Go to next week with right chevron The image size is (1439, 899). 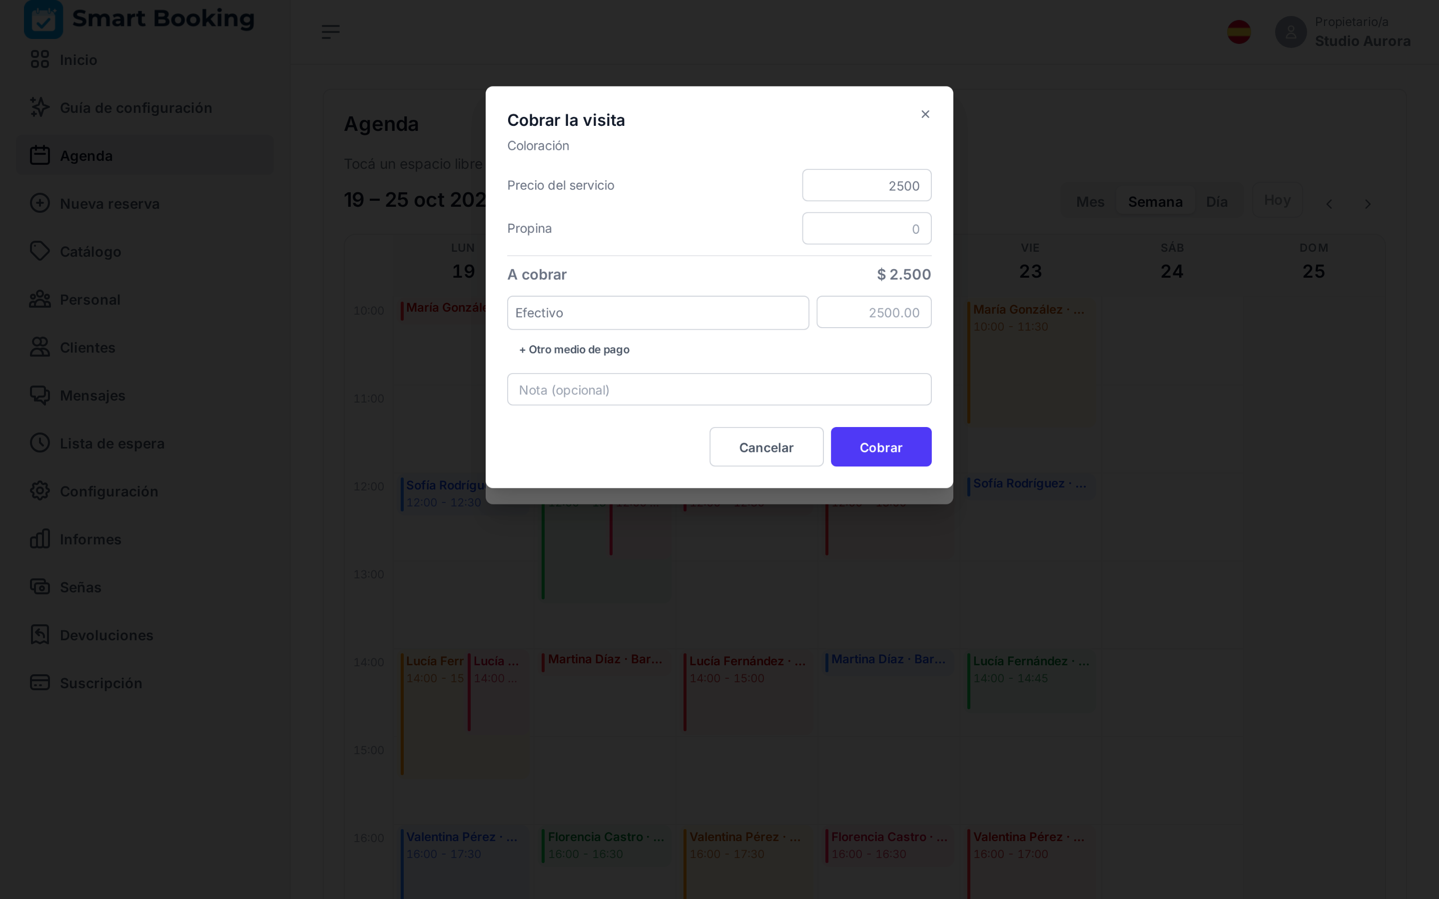(1368, 204)
